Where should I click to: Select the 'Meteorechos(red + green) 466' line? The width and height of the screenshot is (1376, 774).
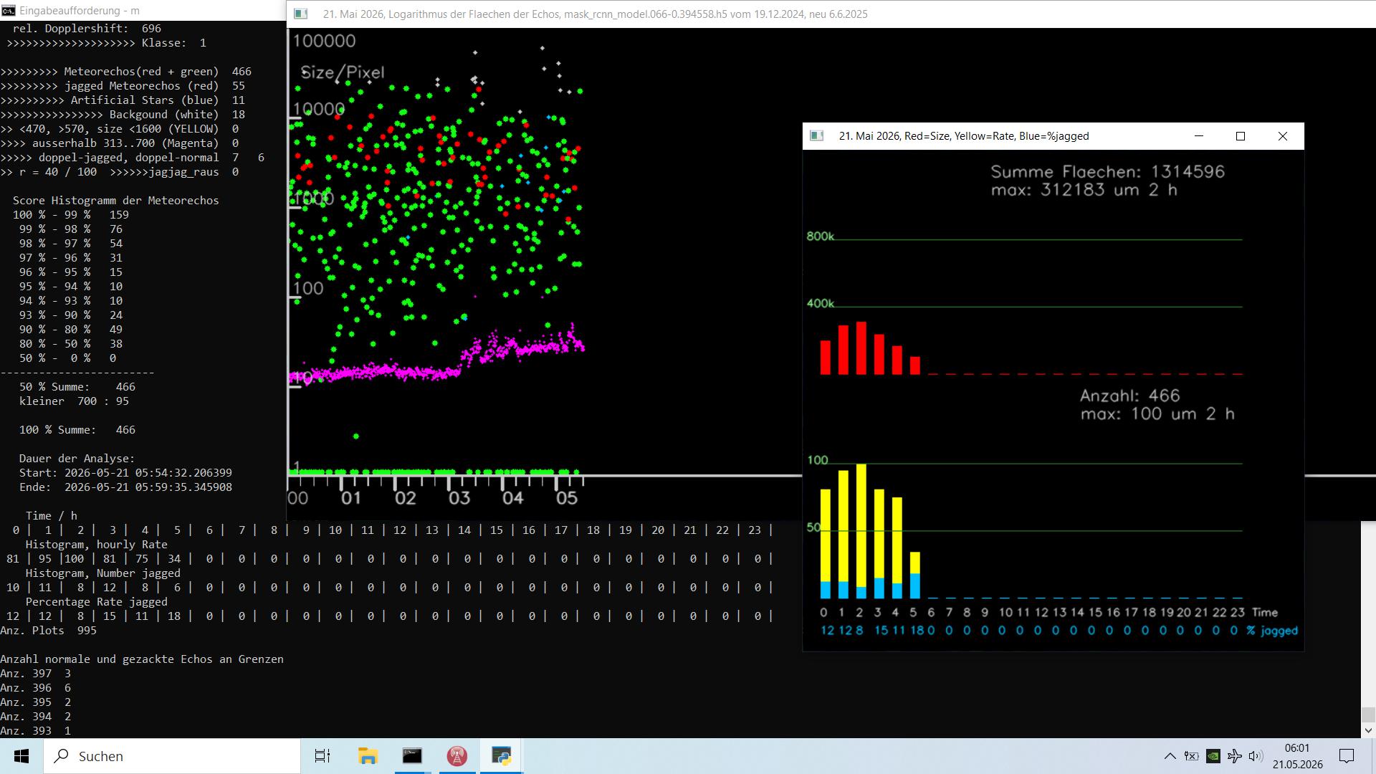125,72
